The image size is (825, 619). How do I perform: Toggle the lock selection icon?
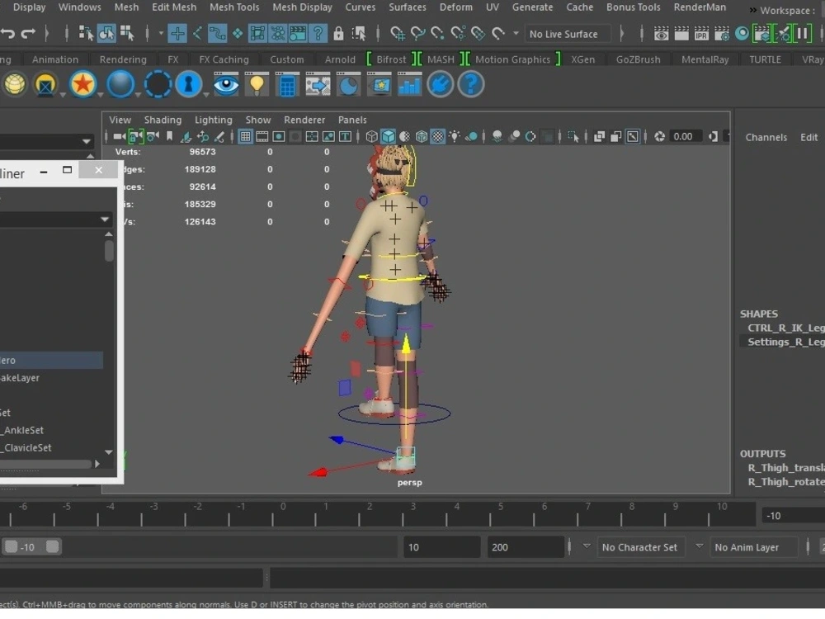click(x=338, y=33)
